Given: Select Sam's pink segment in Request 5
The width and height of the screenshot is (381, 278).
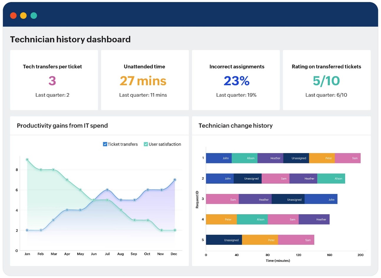Looking at the screenshot, I should (x=296, y=240).
